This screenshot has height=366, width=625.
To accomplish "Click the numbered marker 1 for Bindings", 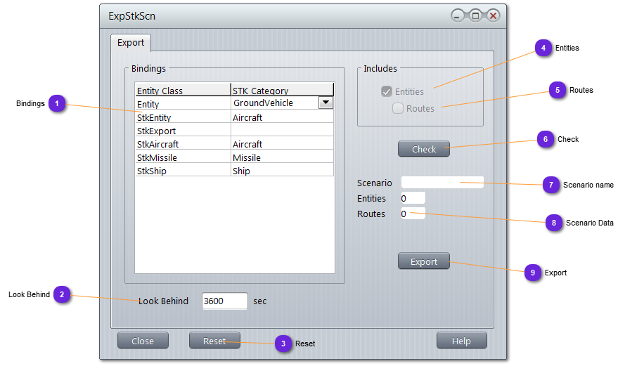I will click(x=57, y=104).
